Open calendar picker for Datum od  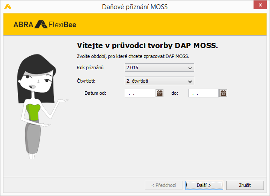pos(159,93)
